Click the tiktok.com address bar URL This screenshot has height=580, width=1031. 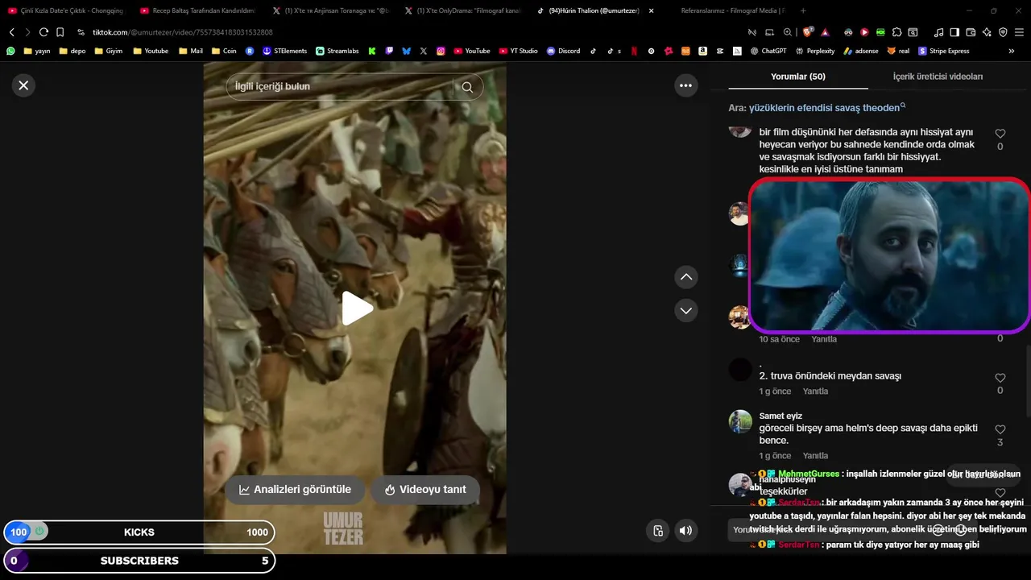click(182, 32)
